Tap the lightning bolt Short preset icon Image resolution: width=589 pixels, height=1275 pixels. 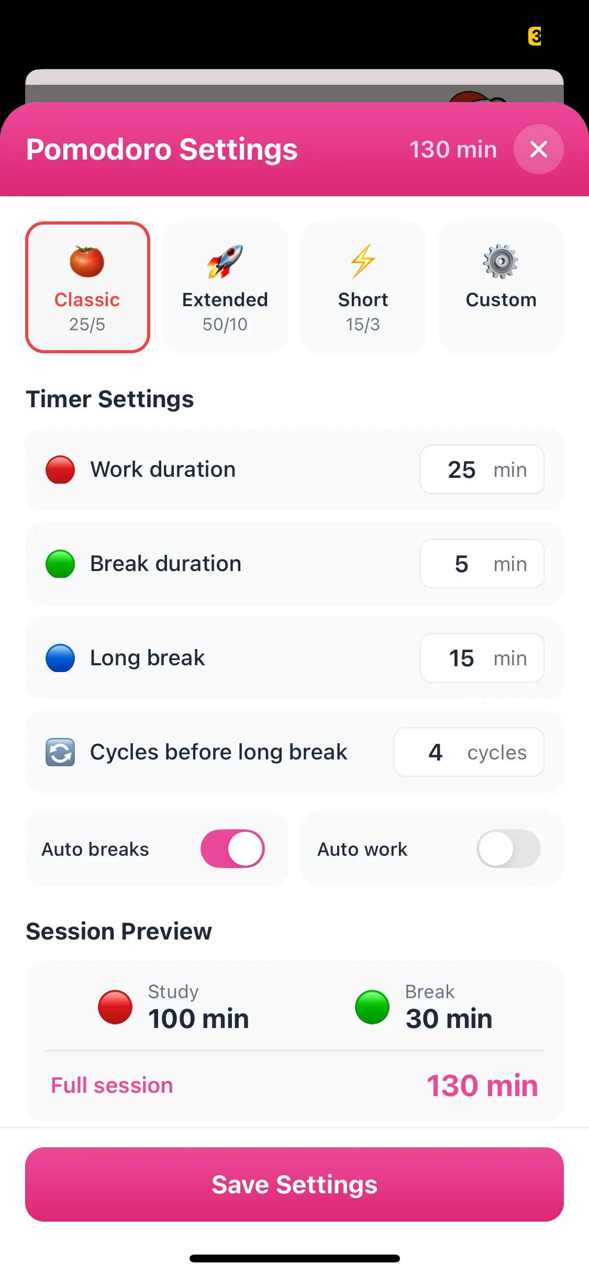pyautogui.click(x=363, y=261)
